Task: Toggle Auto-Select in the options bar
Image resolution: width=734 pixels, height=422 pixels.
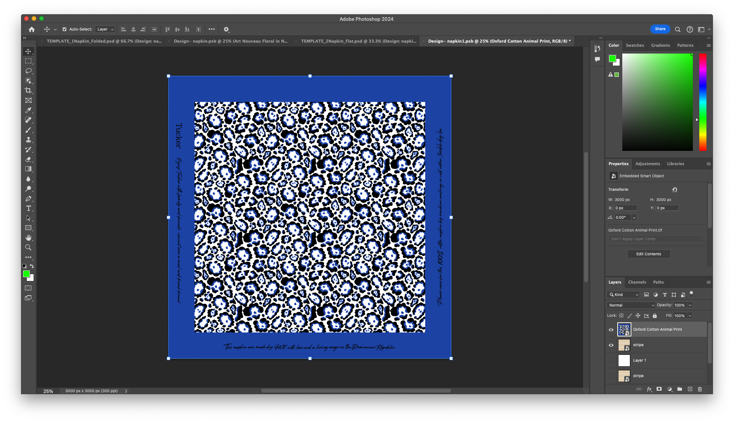Action: point(64,29)
